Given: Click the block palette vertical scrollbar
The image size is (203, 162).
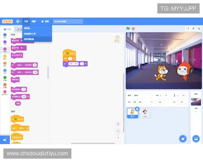Looking at the screenshot, I should (48, 72).
